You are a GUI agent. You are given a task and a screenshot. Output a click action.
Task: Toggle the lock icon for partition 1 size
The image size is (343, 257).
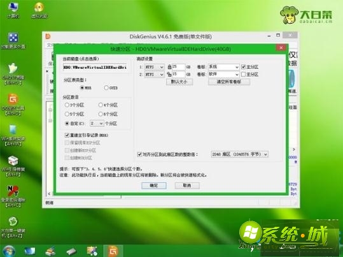coord(169,67)
